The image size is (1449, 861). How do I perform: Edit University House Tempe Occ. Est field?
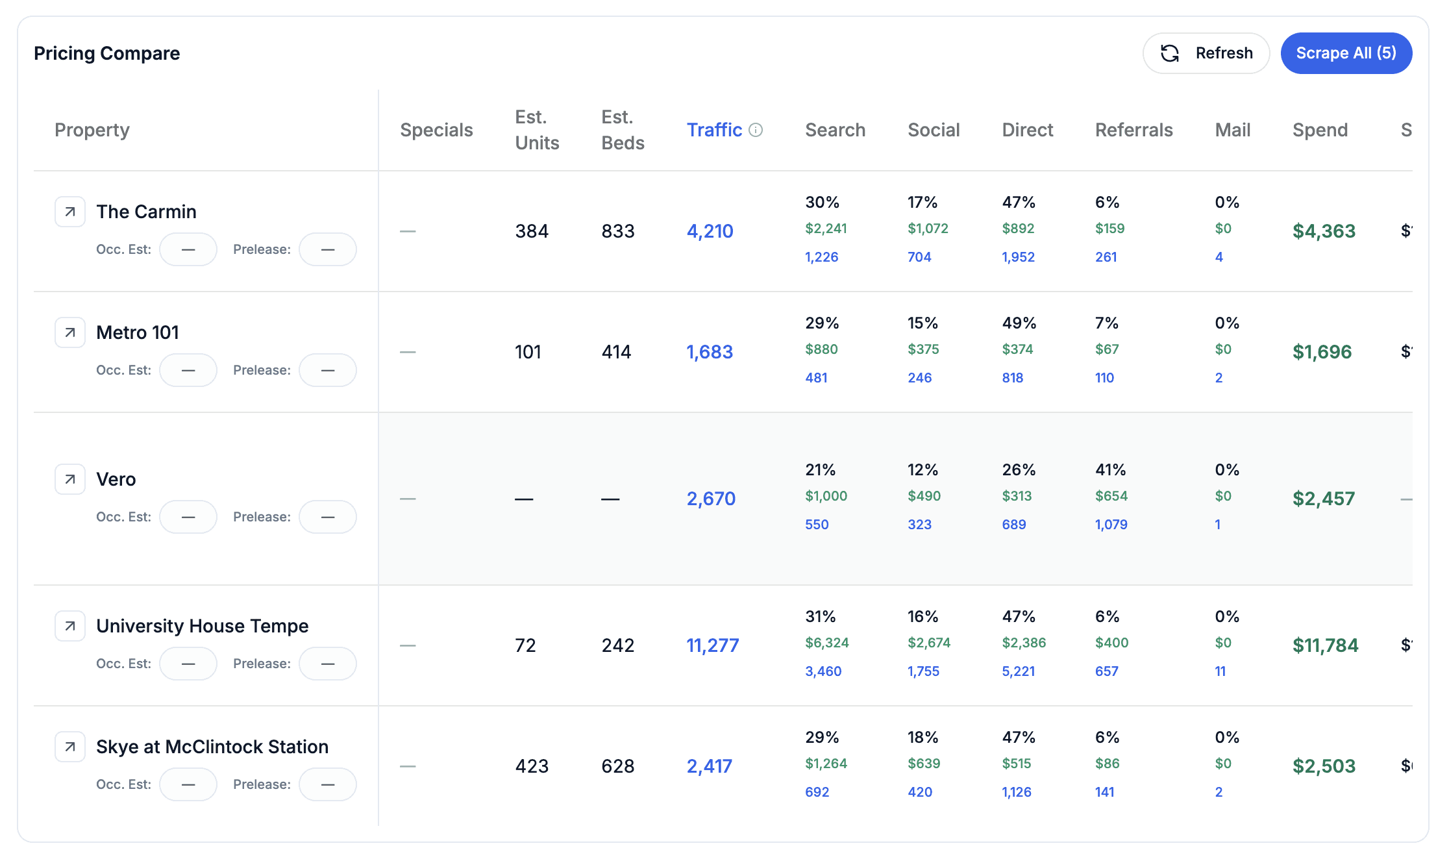tap(188, 664)
